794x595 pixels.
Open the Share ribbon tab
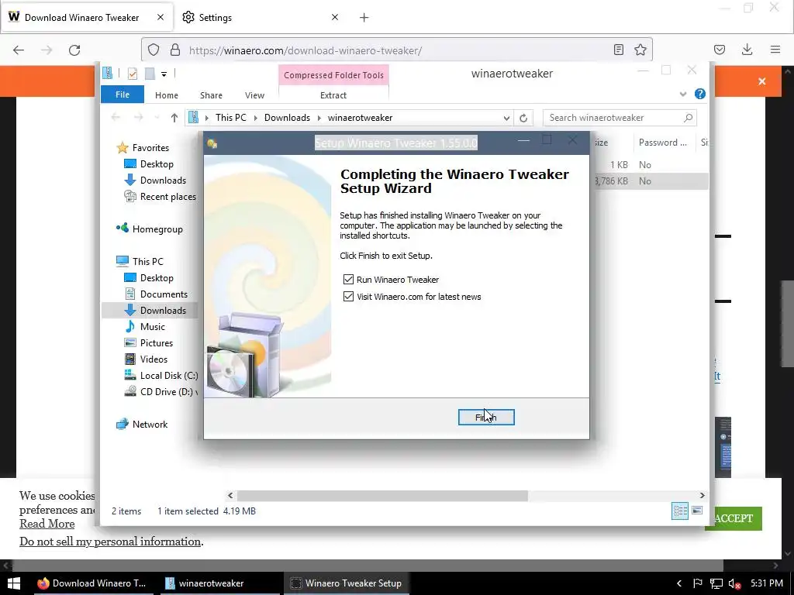point(211,95)
